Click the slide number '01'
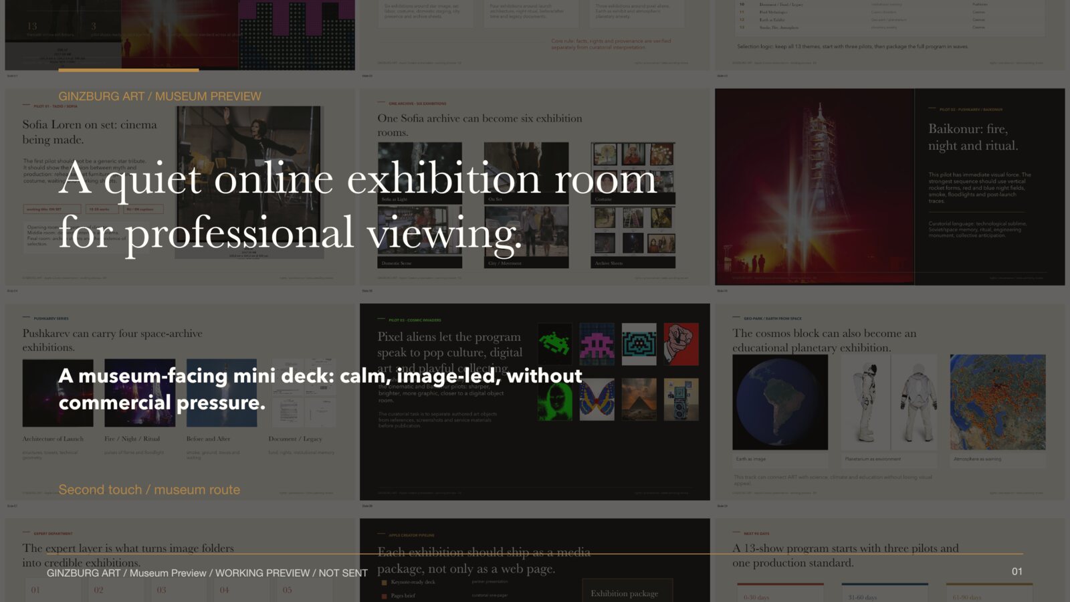 1017,571
